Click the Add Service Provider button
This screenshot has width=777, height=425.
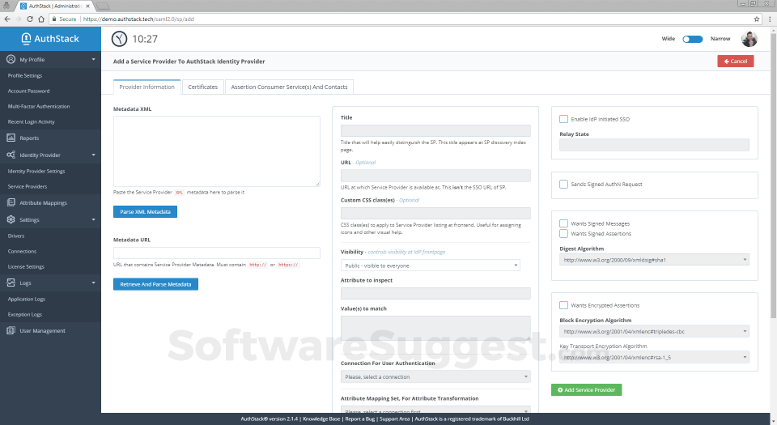coord(586,390)
